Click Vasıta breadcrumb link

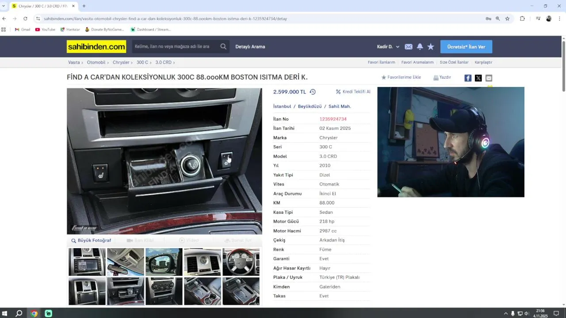point(74,63)
